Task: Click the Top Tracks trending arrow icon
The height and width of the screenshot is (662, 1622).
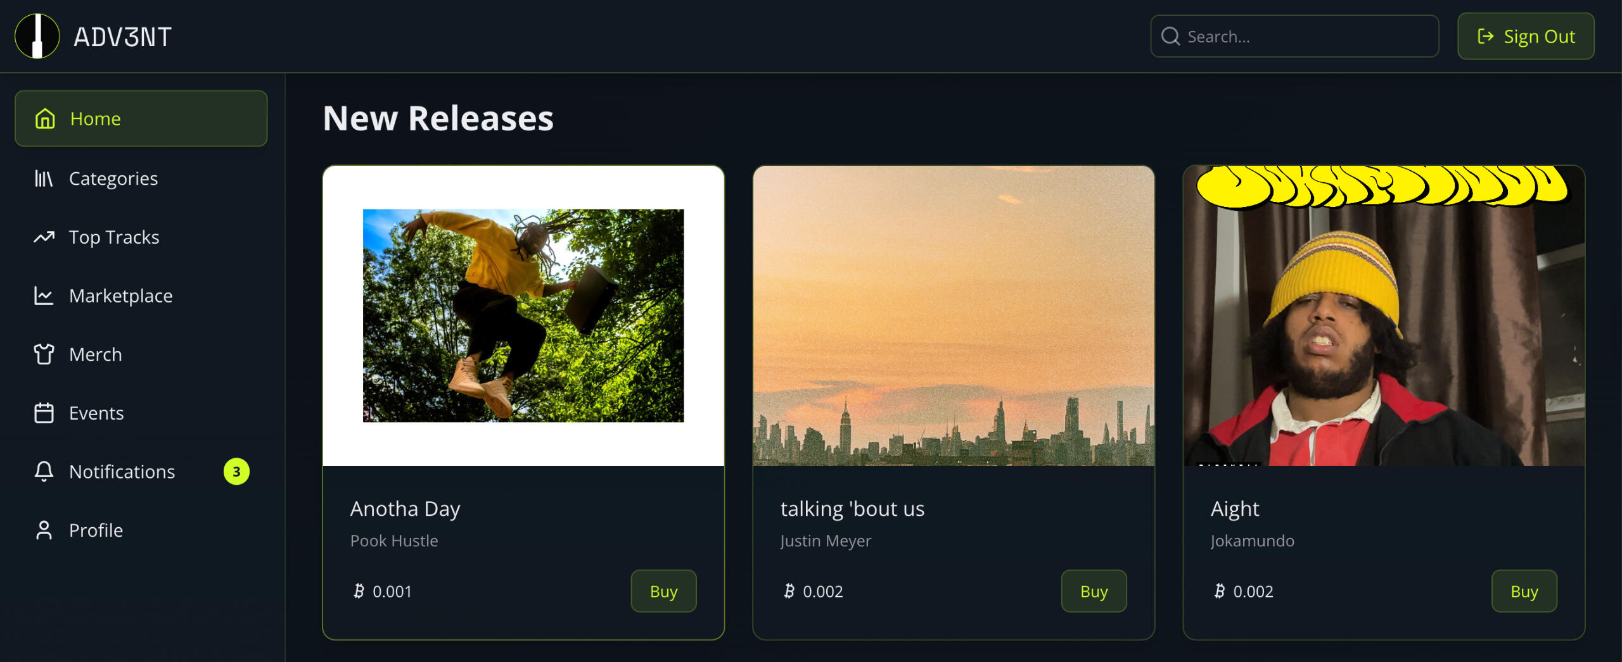Action: point(44,237)
